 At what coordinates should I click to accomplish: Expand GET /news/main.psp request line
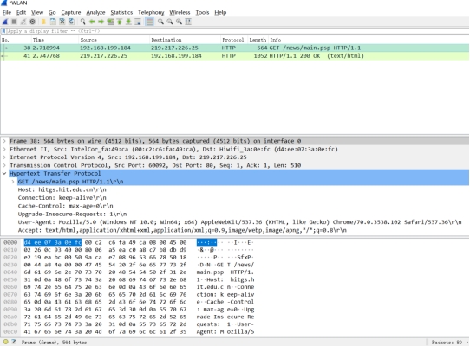[x=13, y=182]
